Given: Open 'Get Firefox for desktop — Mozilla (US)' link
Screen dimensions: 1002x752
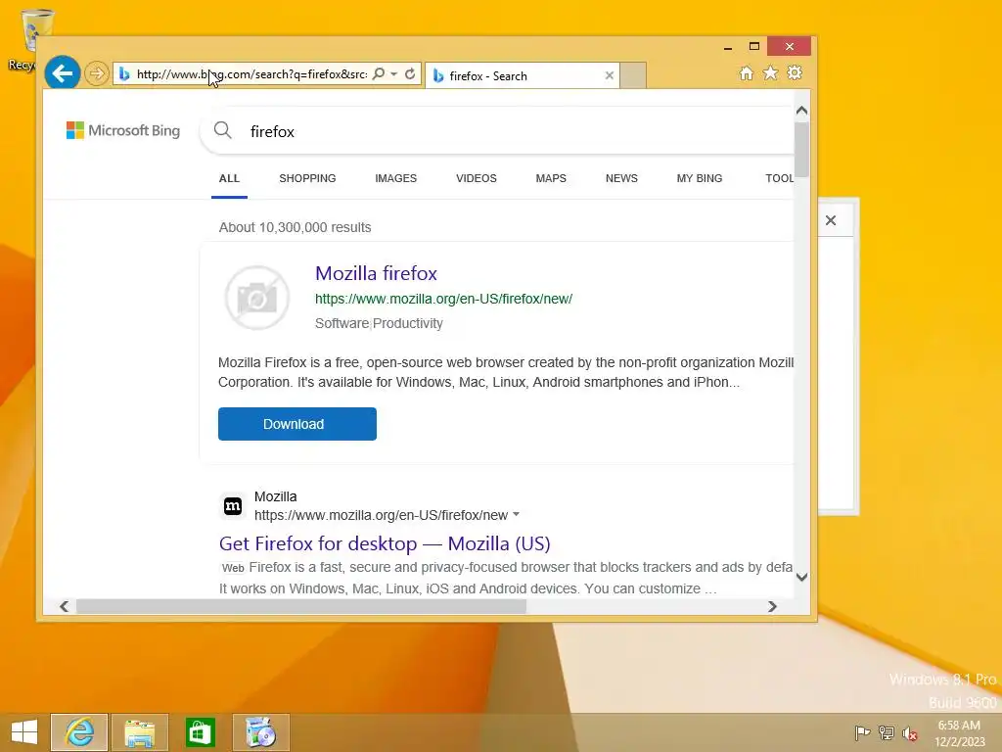Looking at the screenshot, I should coord(384,543).
